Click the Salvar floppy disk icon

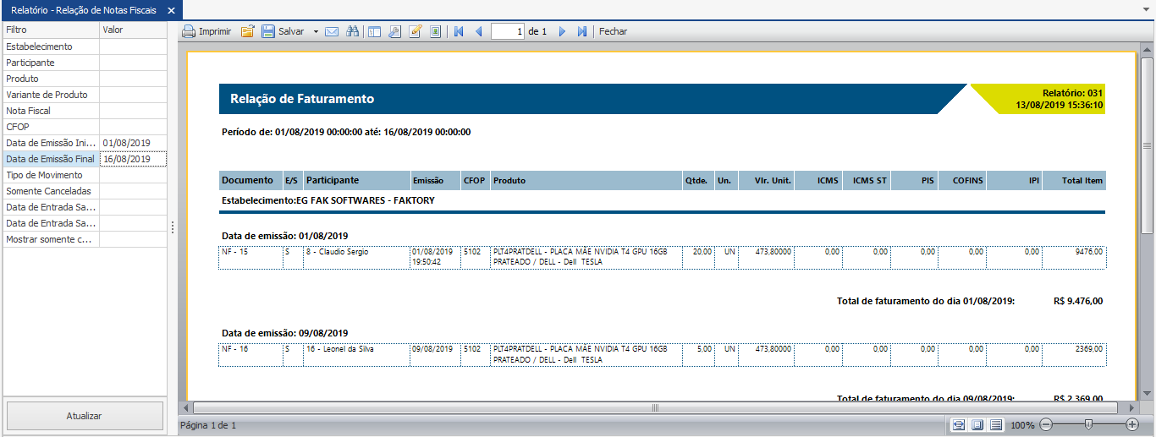[x=268, y=31]
